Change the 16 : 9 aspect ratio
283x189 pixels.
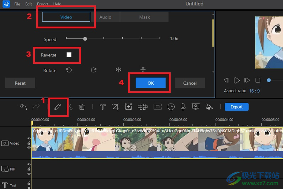click(254, 91)
